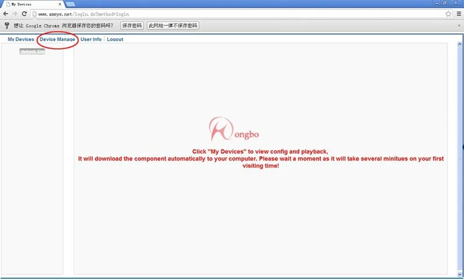464x280 pixels.
Task: Go back with the browser back arrow
Action: click(5, 13)
